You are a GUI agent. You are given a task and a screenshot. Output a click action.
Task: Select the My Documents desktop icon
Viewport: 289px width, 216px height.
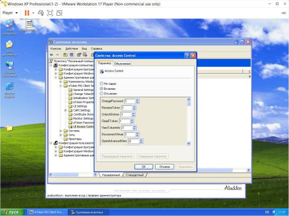(x=10, y=48)
